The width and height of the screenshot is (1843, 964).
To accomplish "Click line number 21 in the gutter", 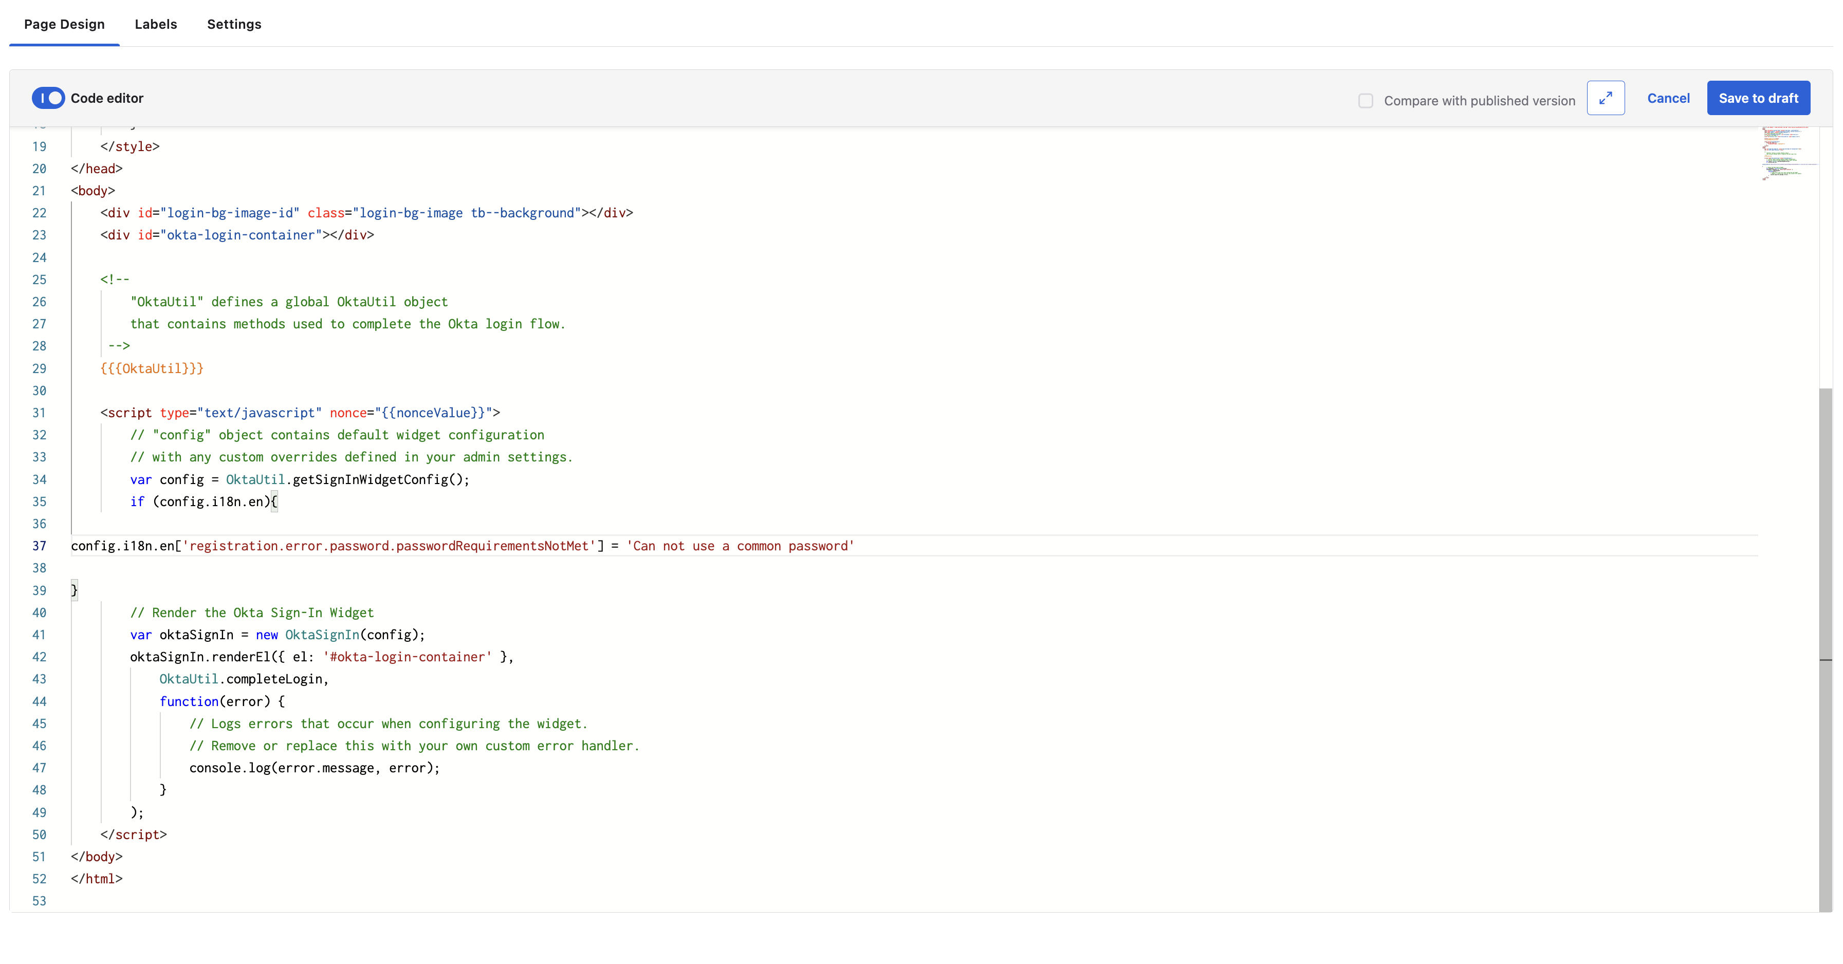I will click(40, 191).
